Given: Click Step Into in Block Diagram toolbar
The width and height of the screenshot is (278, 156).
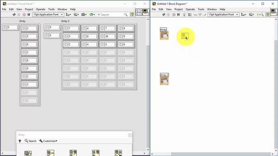Looking at the screenshot, I should tap(195, 14).
